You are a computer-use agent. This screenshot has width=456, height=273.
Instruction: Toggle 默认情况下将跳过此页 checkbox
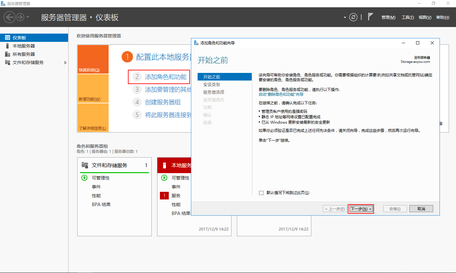pyautogui.click(x=261, y=193)
